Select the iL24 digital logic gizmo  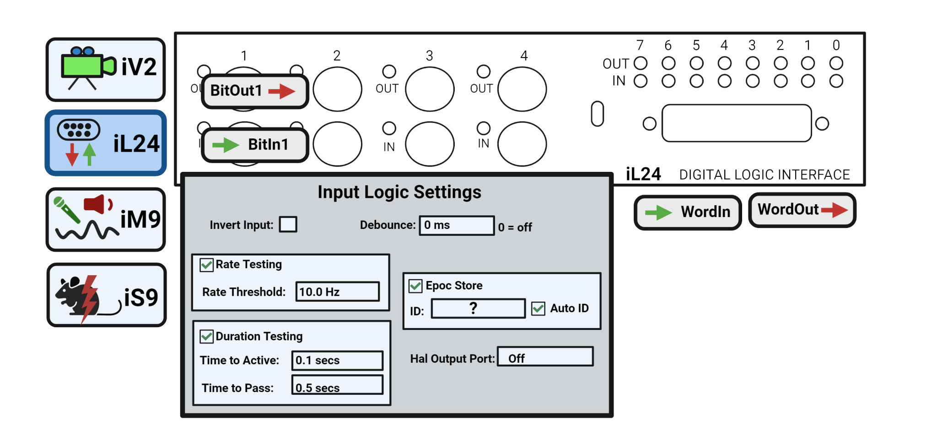tap(105, 143)
